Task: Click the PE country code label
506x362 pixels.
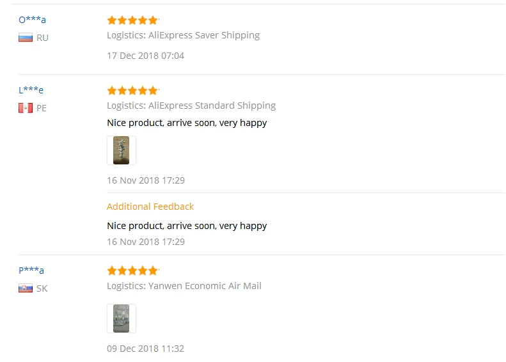Action: (x=42, y=108)
